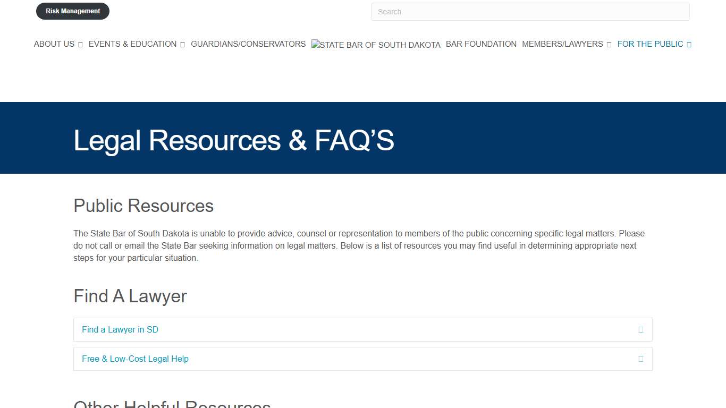This screenshot has height=408, width=726.
Task: Click the Free & Low-Cost Legal Help link text
Action: click(x=135, y=359)
